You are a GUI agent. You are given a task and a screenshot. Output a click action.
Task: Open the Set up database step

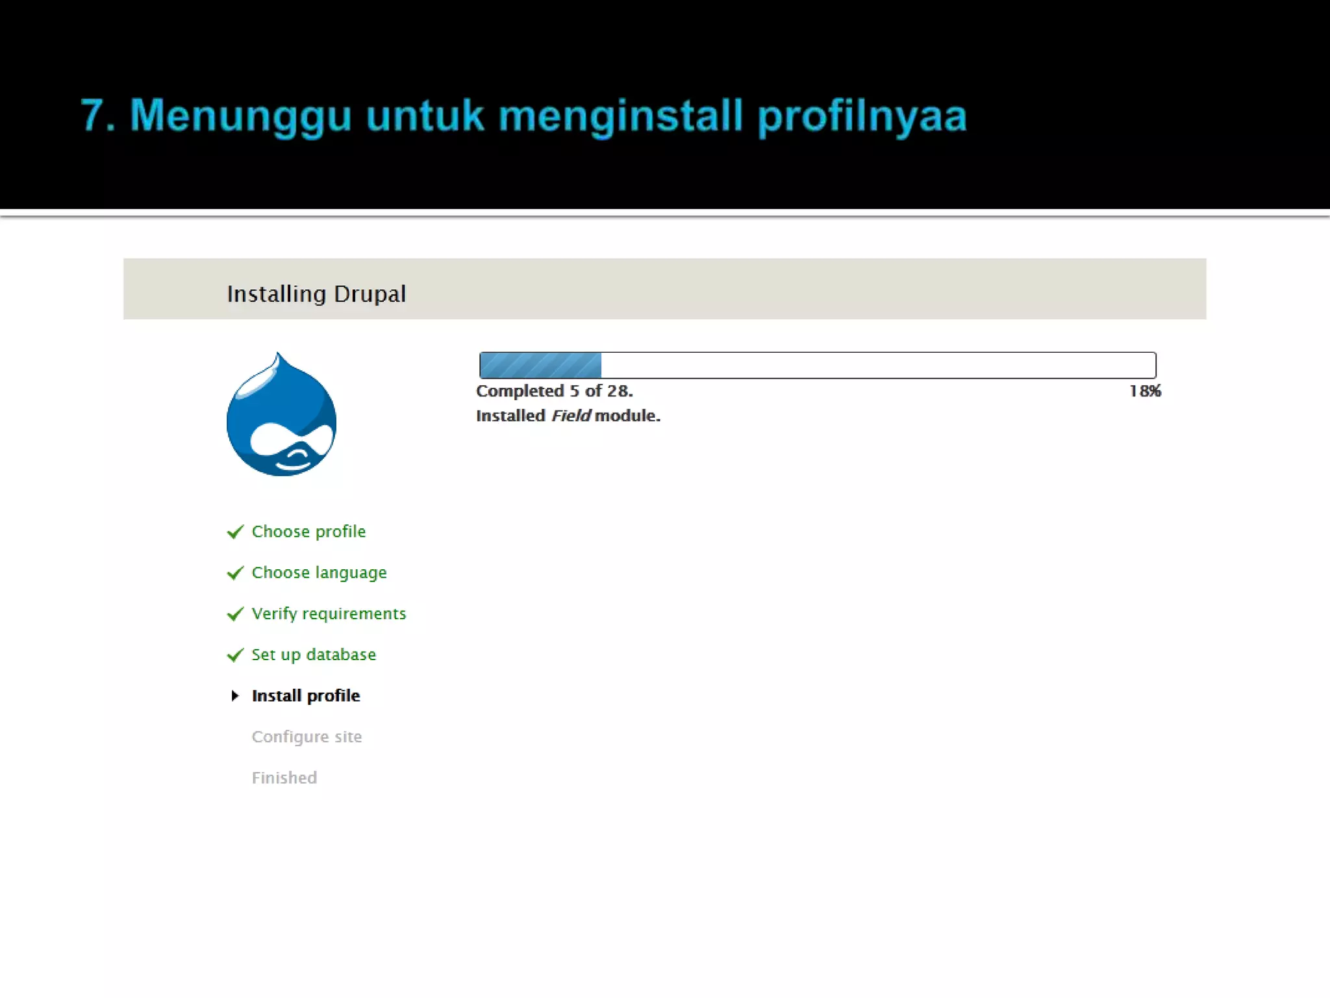click(314, 654)
